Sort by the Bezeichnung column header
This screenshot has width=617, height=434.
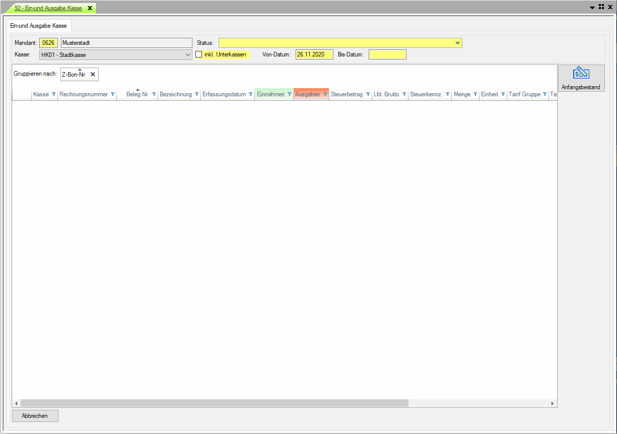[x=176, y=94]
